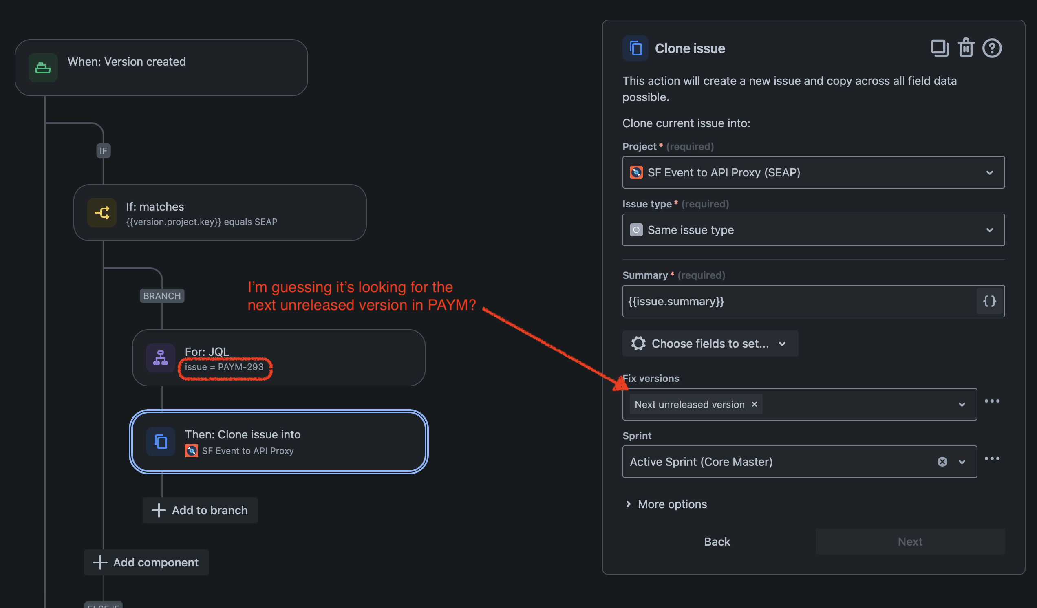Screen dimensions: 1037x608
Task: Open the Same issue type dropdown
Action: click(813, 230)
